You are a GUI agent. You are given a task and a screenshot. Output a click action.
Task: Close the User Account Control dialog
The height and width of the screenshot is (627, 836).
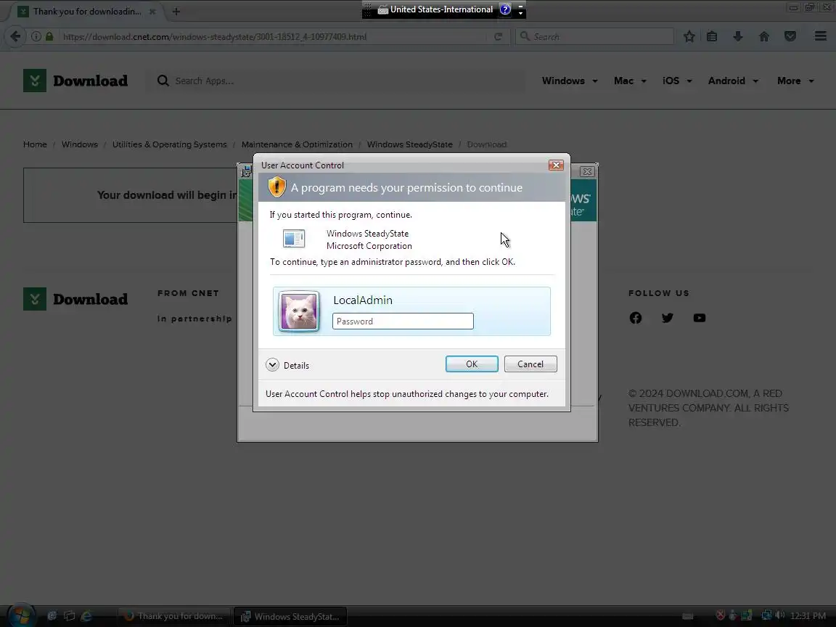click(x=556, y=165)
